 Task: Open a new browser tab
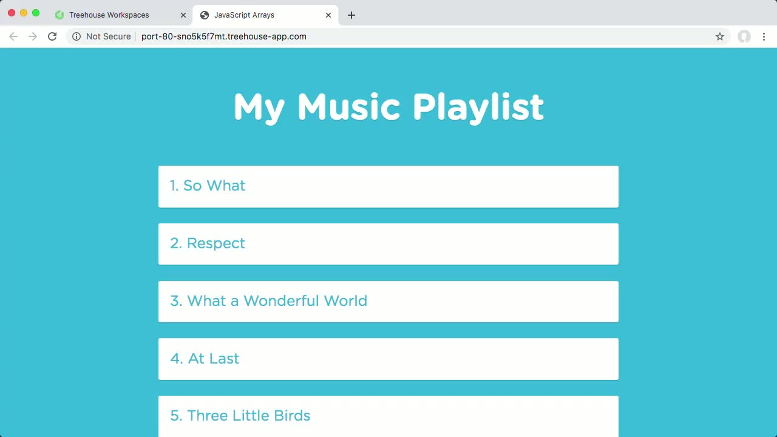coord(351,15)
